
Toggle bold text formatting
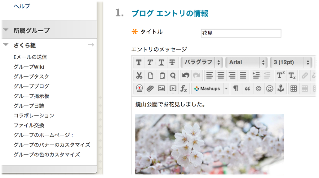pos(139,63)
